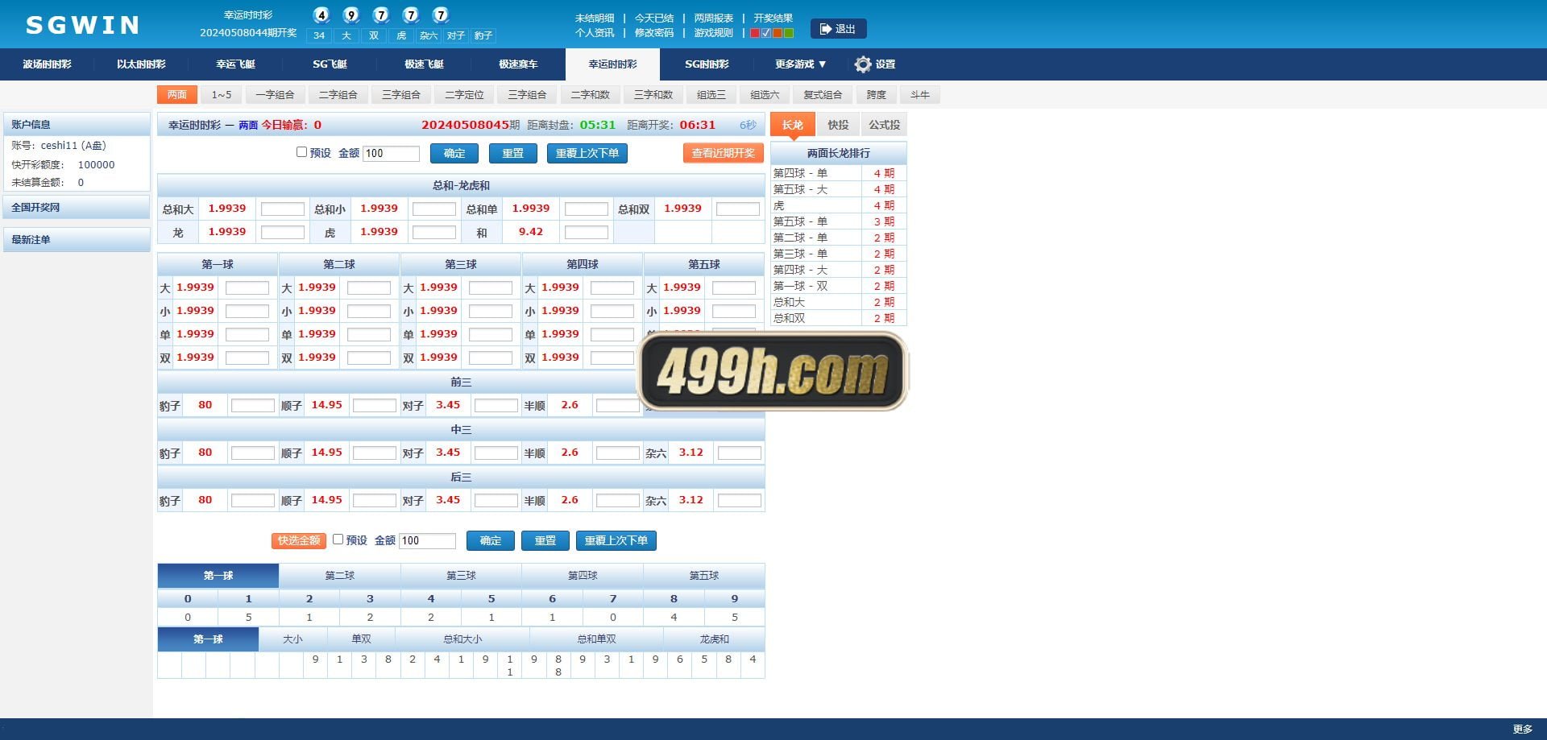Expand the 更多游戏 dropdown menu
The width and height of the screenshot is (1547, 740).
(x=800, y=64)
